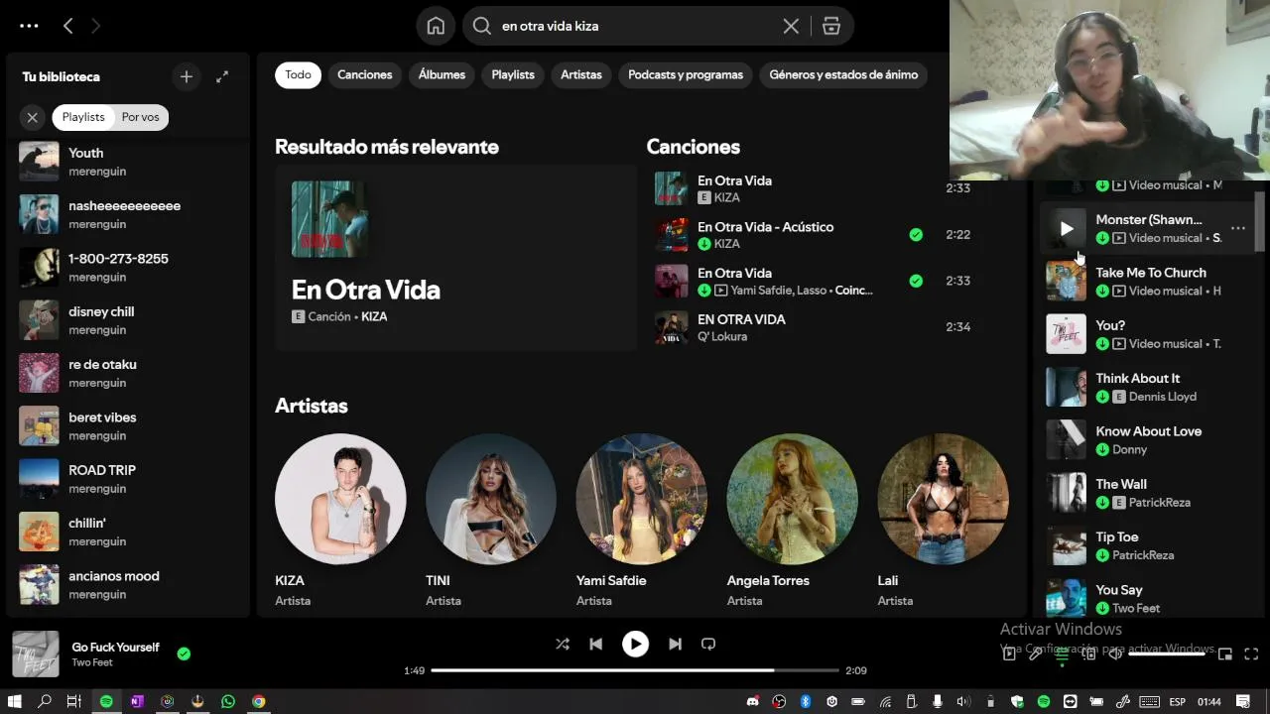1270x714 pixels.
Task: Open the Spotify Home button
Action: [436, 26]
